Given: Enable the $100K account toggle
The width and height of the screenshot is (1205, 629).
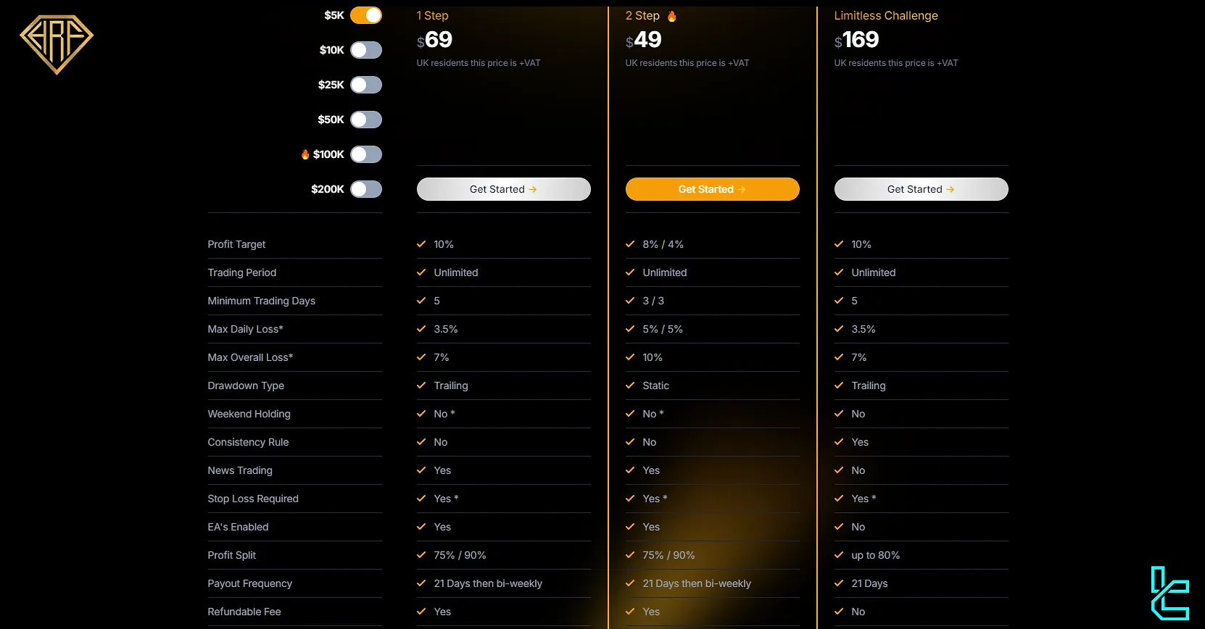Looking at the screenshot, I should point(366,154).
